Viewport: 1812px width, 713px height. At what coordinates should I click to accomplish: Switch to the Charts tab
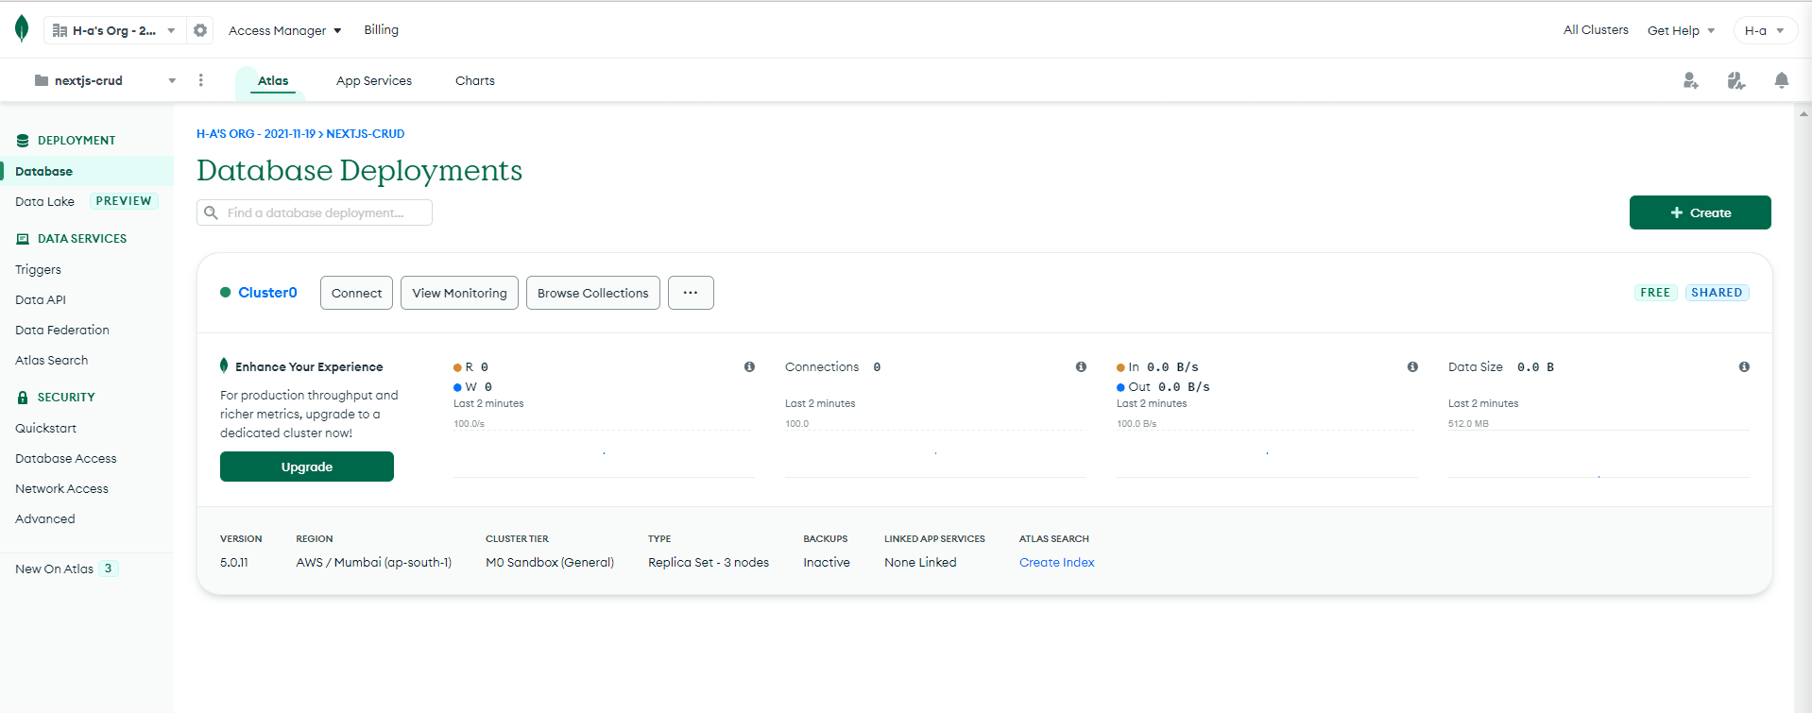pos(475,80)
